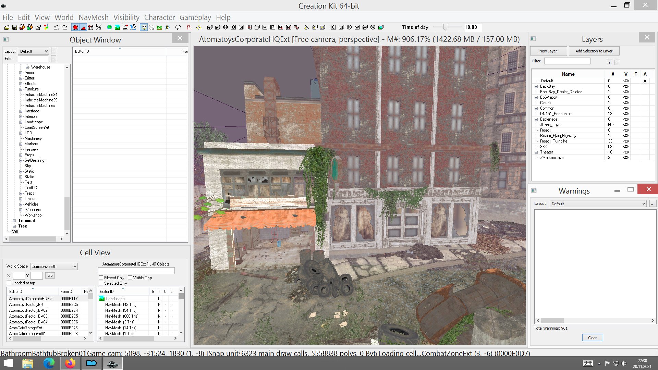This screenshot has width=658, height=370.
Task: Open the File menu
Action: click(x=8, y=17)
